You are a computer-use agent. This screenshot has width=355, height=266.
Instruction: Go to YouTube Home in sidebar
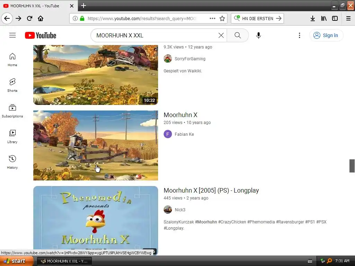pyautogui.click(x=12, y=60)
